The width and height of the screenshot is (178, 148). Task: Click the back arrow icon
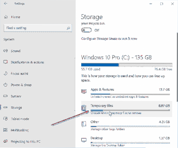pyautogui.click(x=6, y=4)
